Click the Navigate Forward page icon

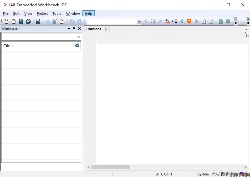pyautogui.click(x=211, y=21)
